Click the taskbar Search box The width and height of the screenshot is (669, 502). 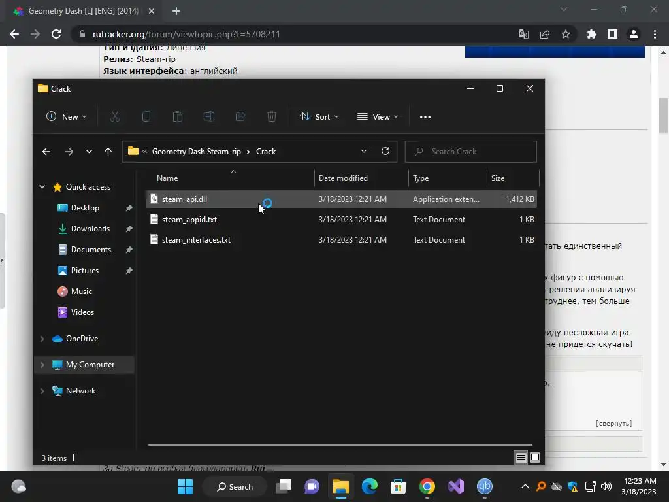[x=235, y=486]
